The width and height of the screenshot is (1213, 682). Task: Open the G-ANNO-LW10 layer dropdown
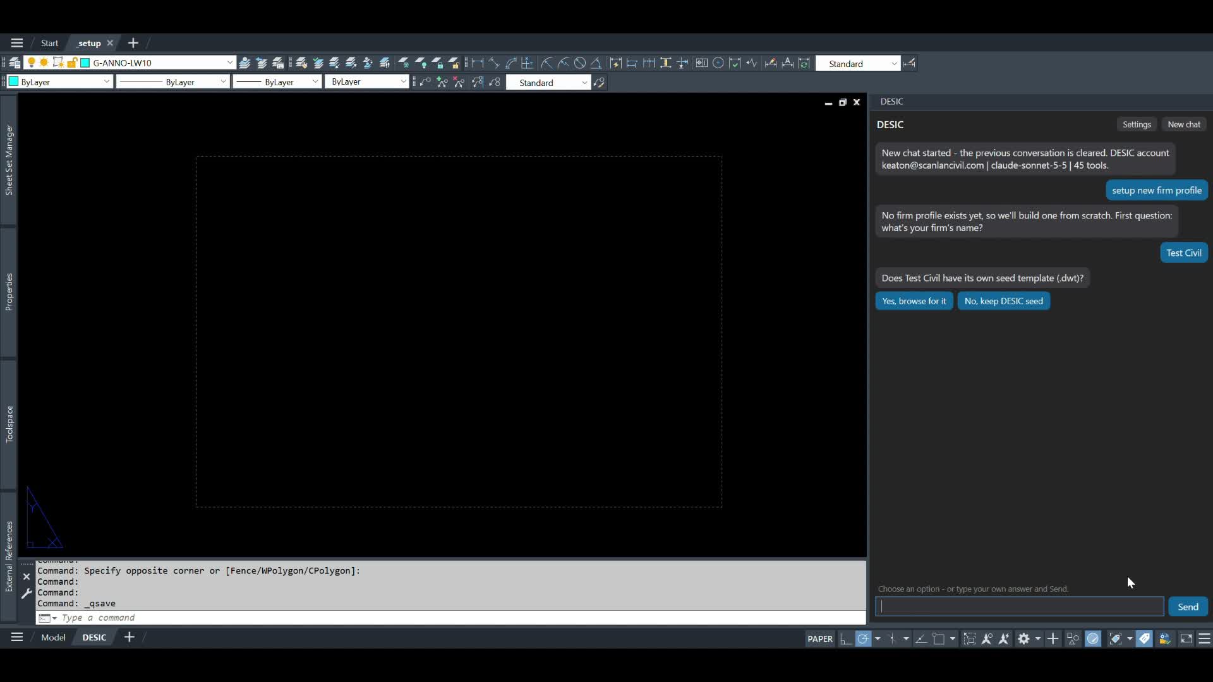[230, 63]
